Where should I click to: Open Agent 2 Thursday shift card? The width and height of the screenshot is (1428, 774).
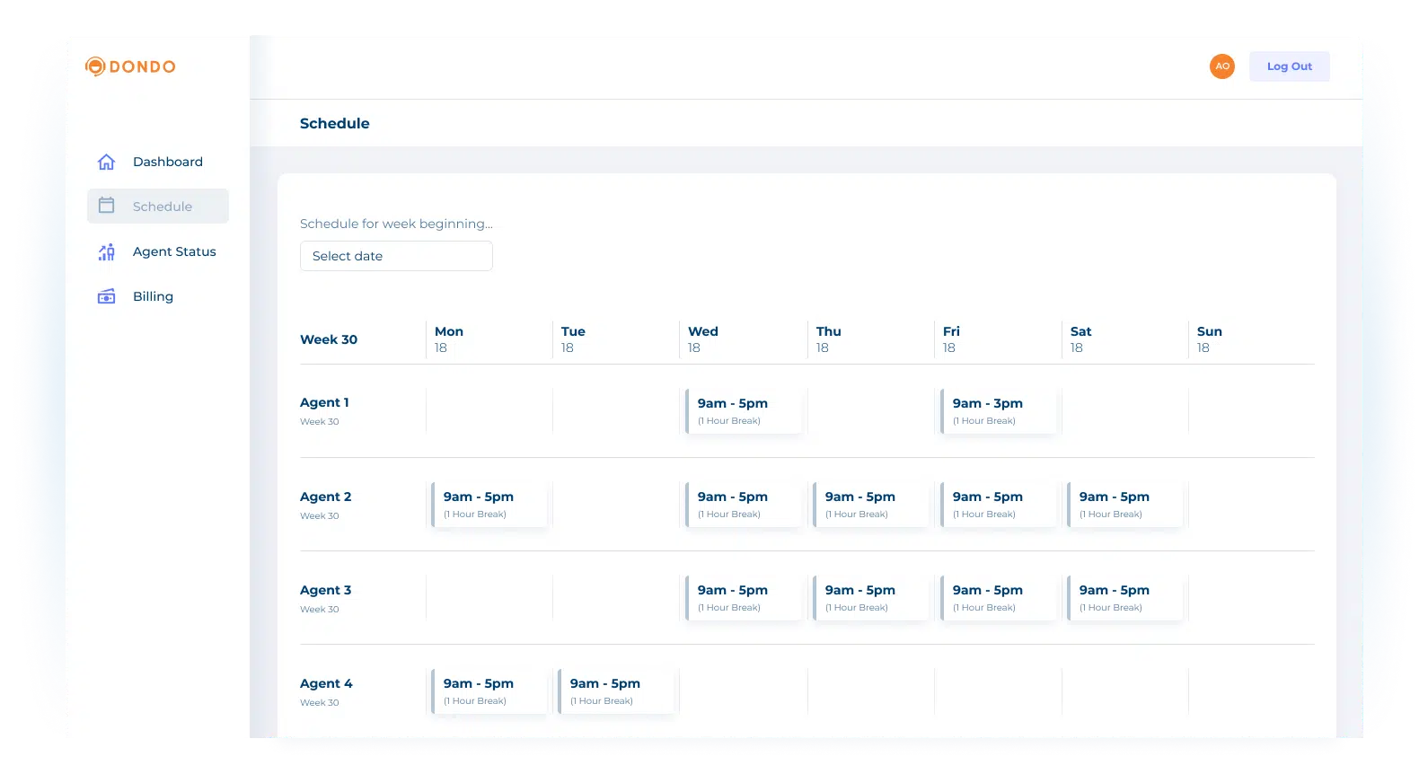tap(871, 505)
